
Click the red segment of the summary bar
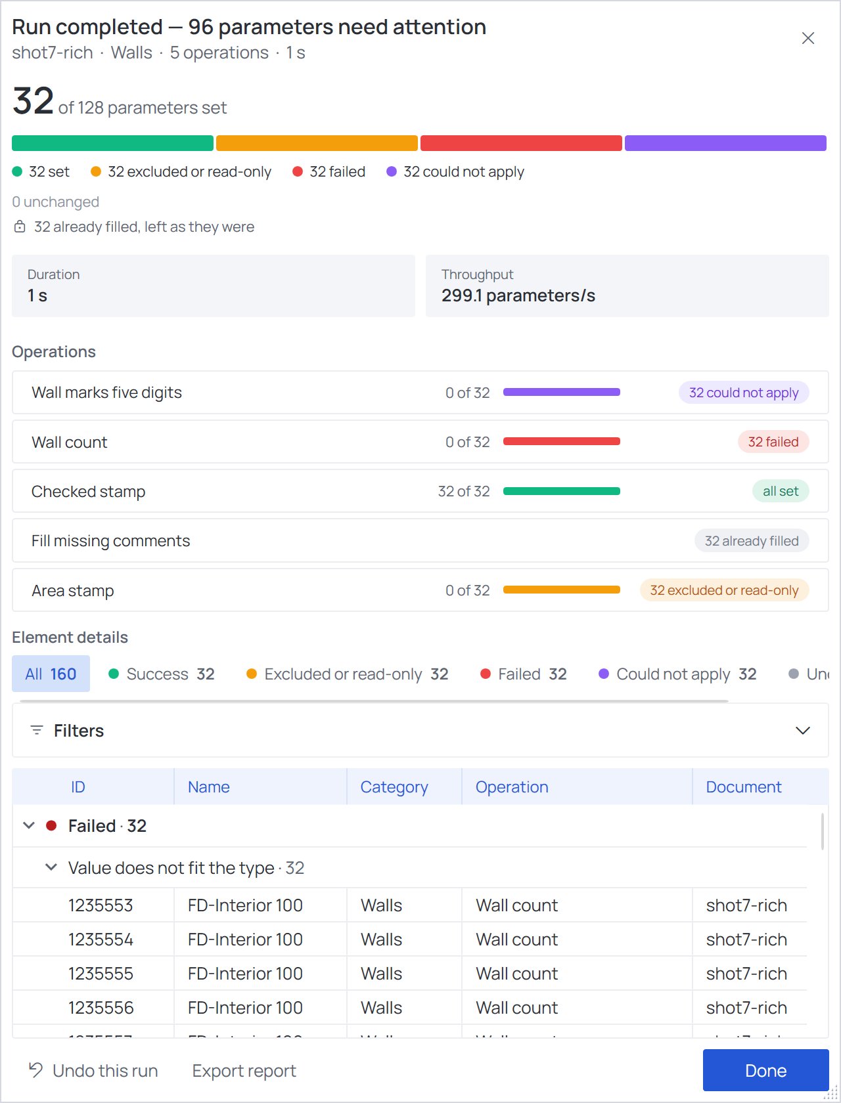coord(521,143)
